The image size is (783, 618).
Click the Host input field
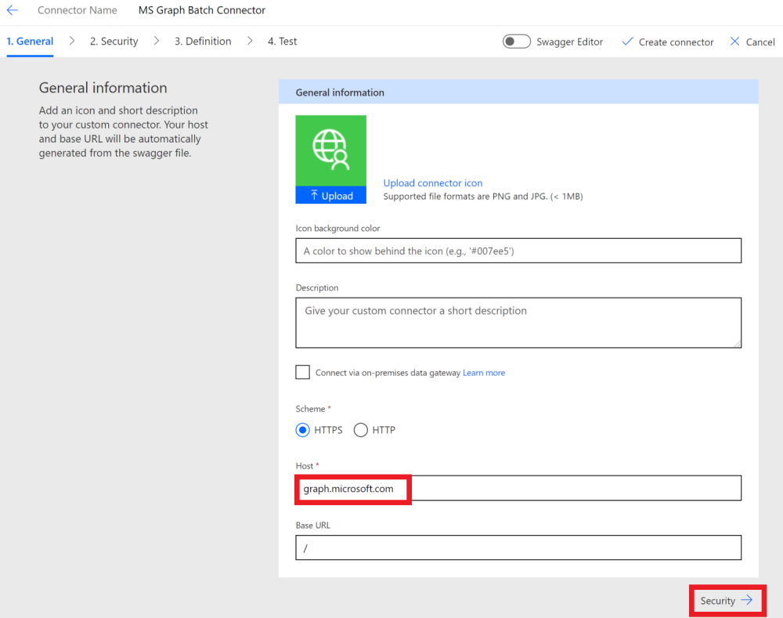pos(518,488)
